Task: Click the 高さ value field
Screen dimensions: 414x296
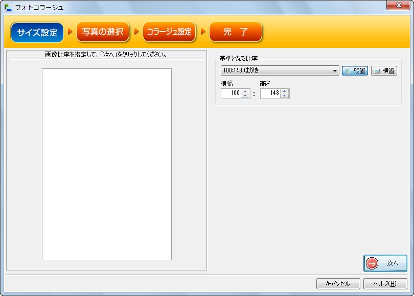Action: point(270,93)
